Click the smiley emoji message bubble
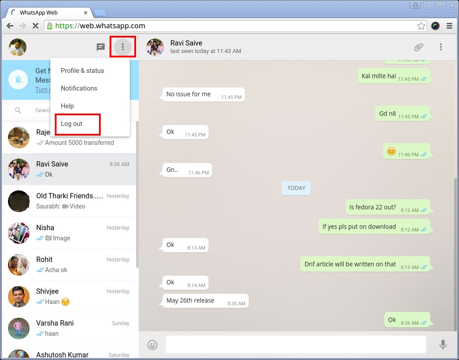Image resolution: width=459 pixels, height=360 pixels. [x=406, y=152]
